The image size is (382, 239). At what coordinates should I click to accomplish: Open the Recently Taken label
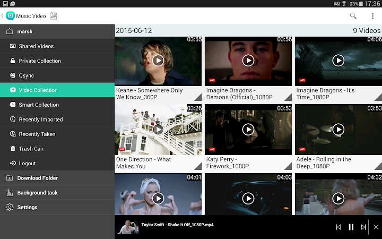37,134
